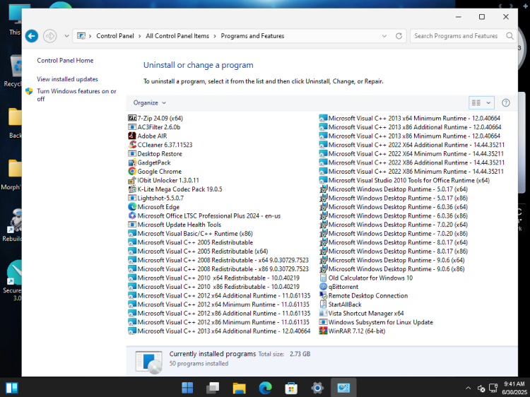Open the Organize dropdown menu
The height and width of the screenshot is (397, 530).
(x=149, y=102)
